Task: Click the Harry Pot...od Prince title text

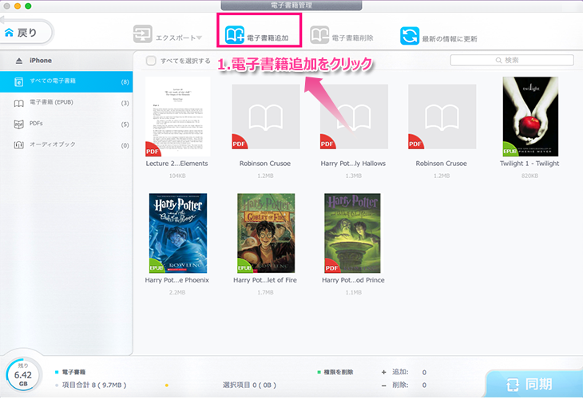Action: tap(353, 280)
